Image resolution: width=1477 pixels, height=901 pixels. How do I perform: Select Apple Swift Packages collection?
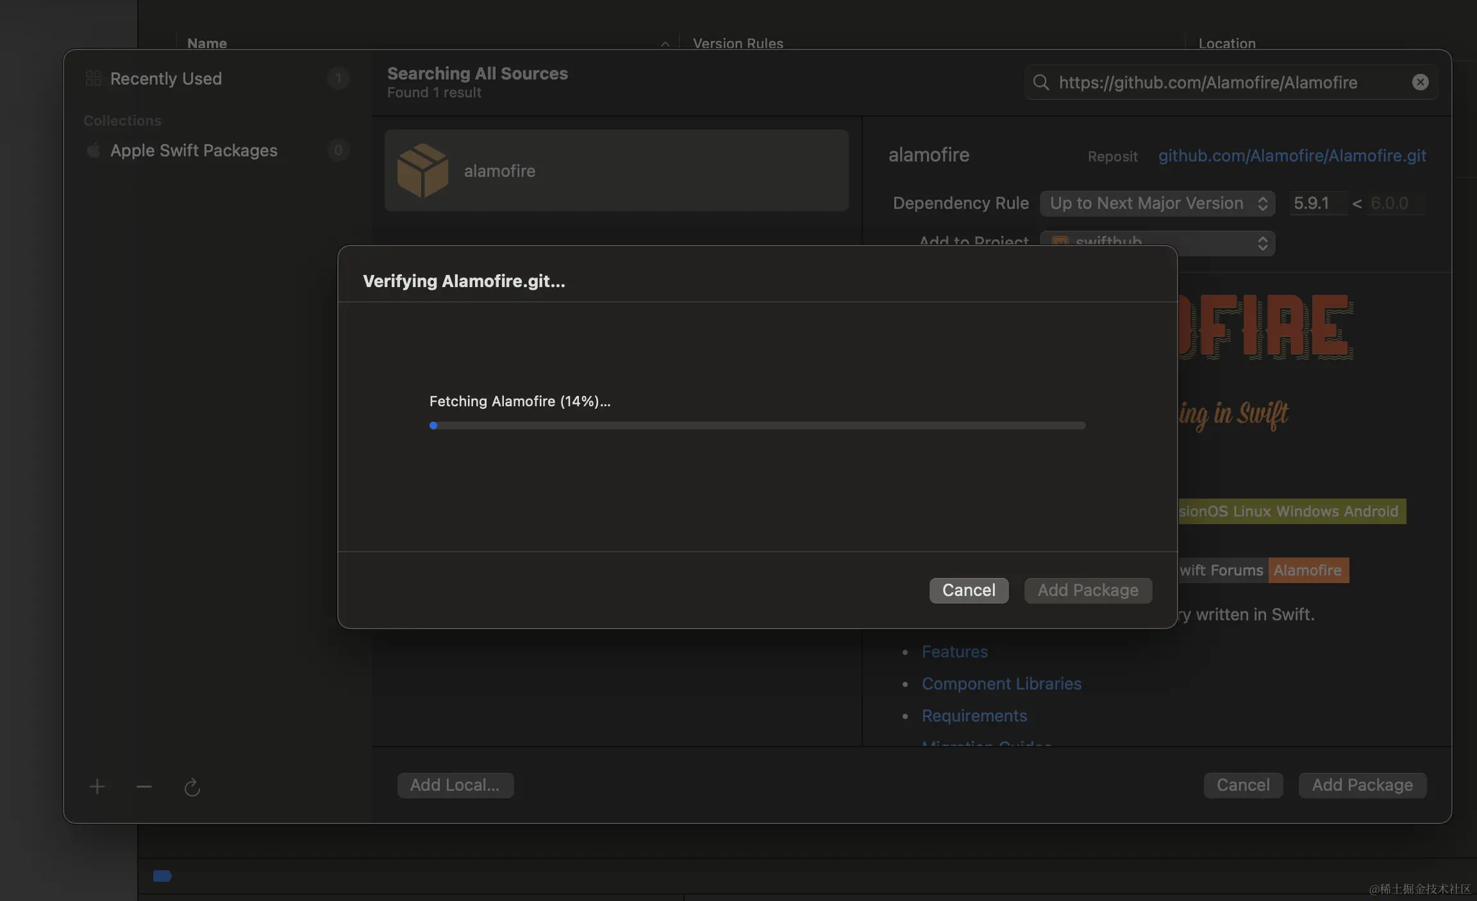click(194, 150)
